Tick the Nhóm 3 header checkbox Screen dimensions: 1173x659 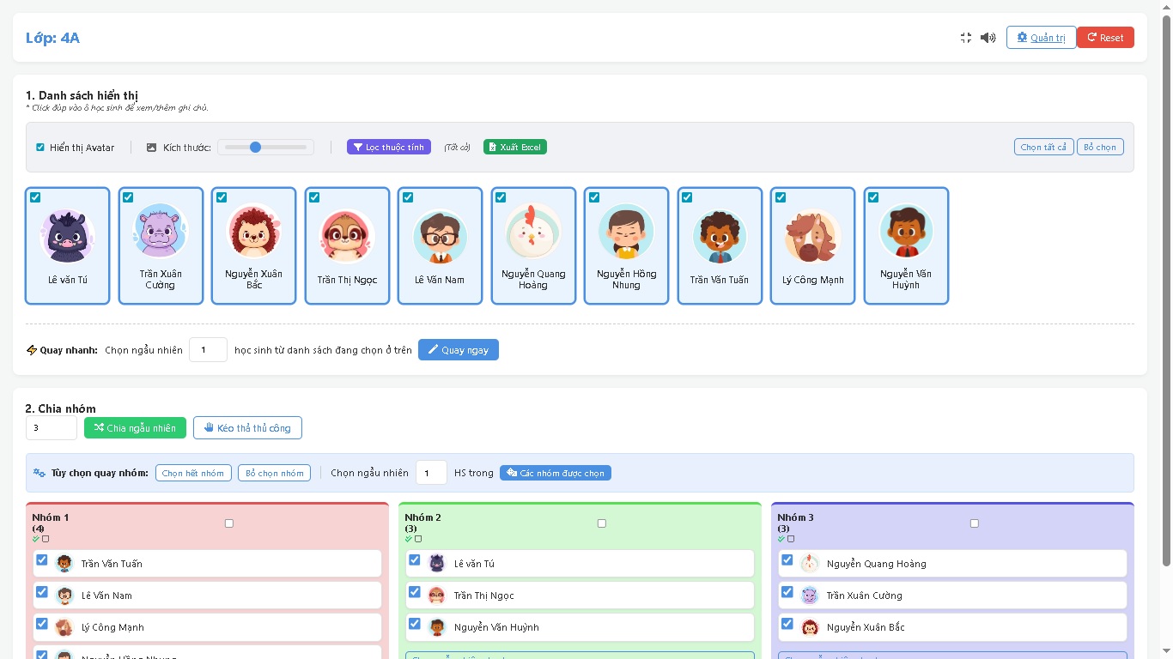click(x=974, y=523)
